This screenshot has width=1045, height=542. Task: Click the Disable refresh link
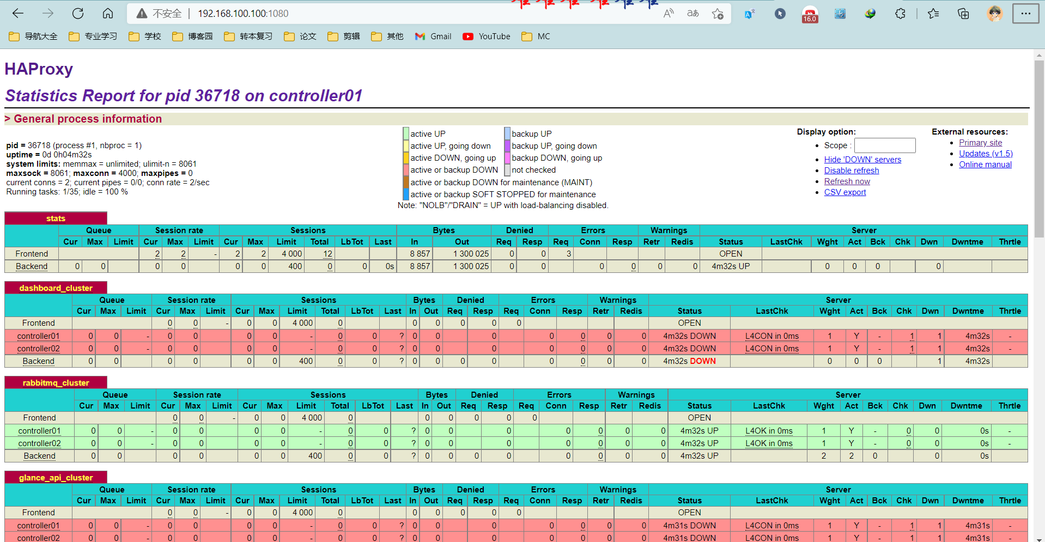coord(852,170)
